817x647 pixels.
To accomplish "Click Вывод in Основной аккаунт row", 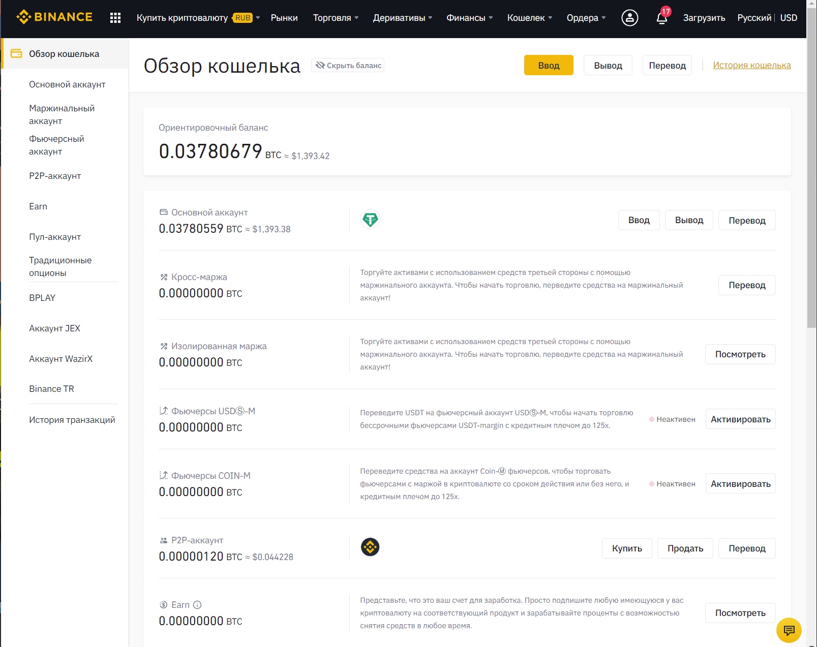I will tap(689, 220).
